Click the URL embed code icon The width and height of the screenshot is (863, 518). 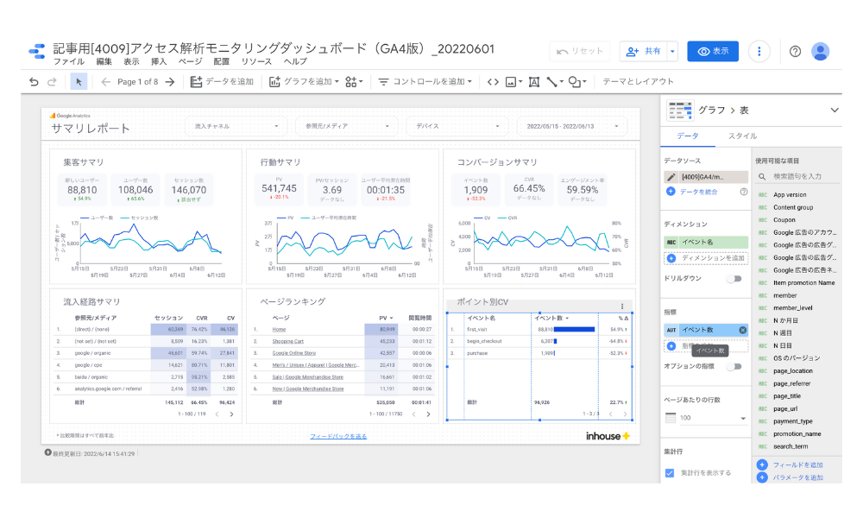coord(493,81)
